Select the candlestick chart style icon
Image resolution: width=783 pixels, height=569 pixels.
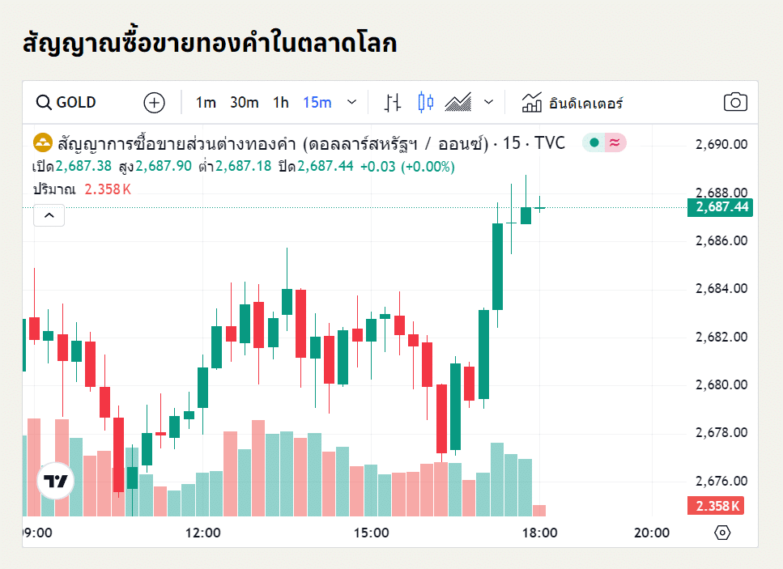pyautogui.click(x=423, y=102)
